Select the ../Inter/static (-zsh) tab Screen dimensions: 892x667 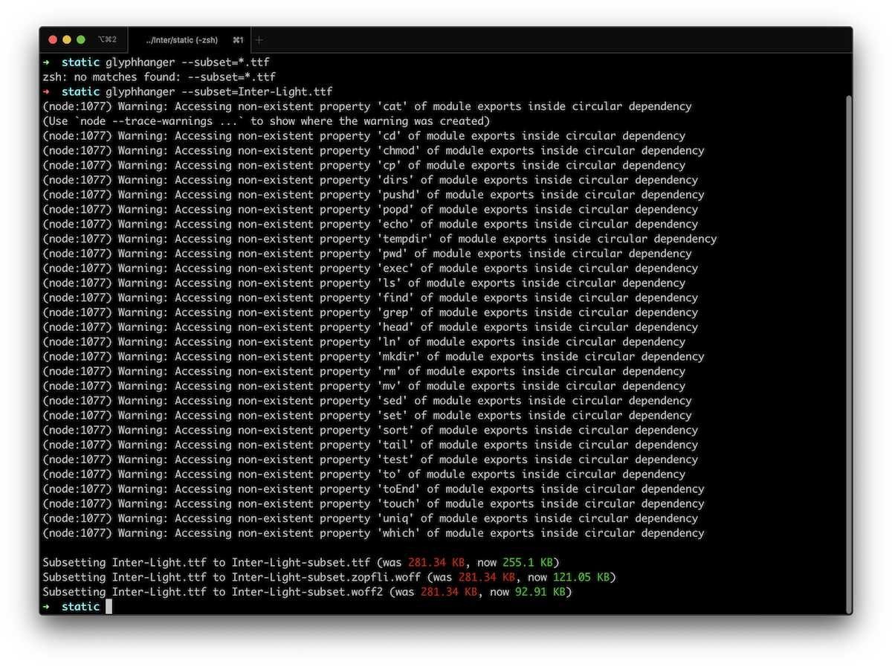(190, 39)
